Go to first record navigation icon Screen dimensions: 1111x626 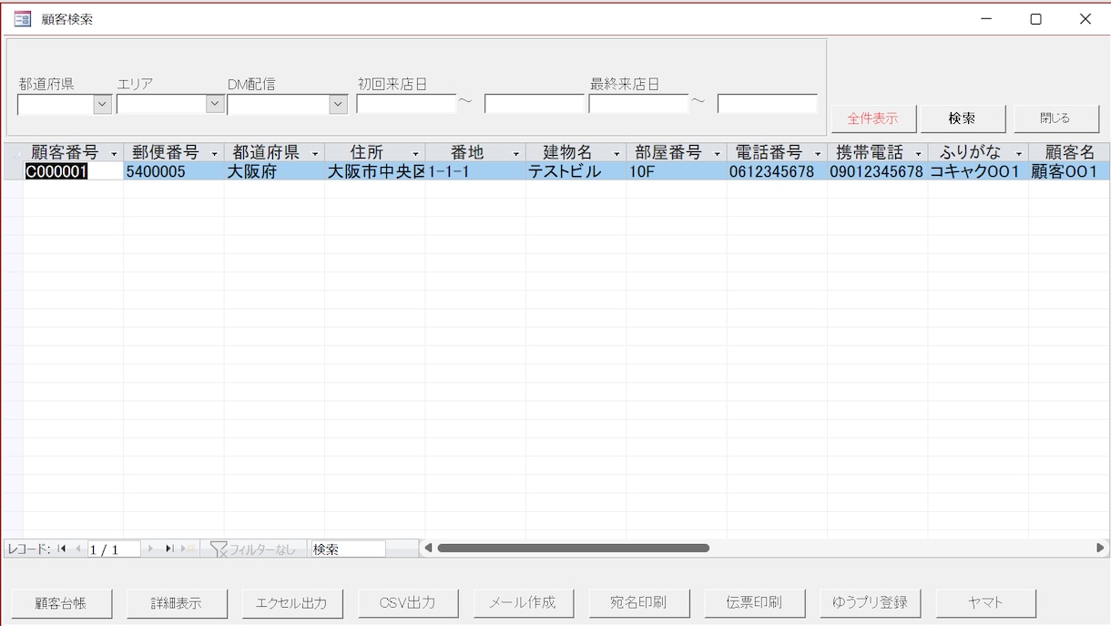(x=62, y=549)
